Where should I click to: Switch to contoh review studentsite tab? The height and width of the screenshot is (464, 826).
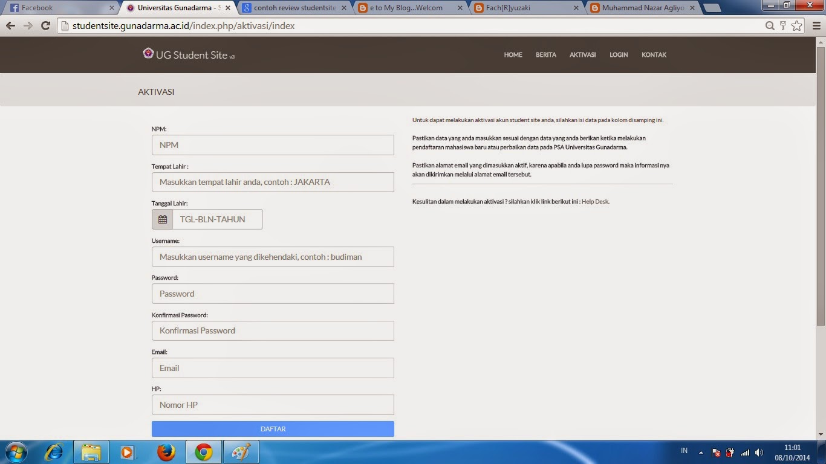click(294, 8)
